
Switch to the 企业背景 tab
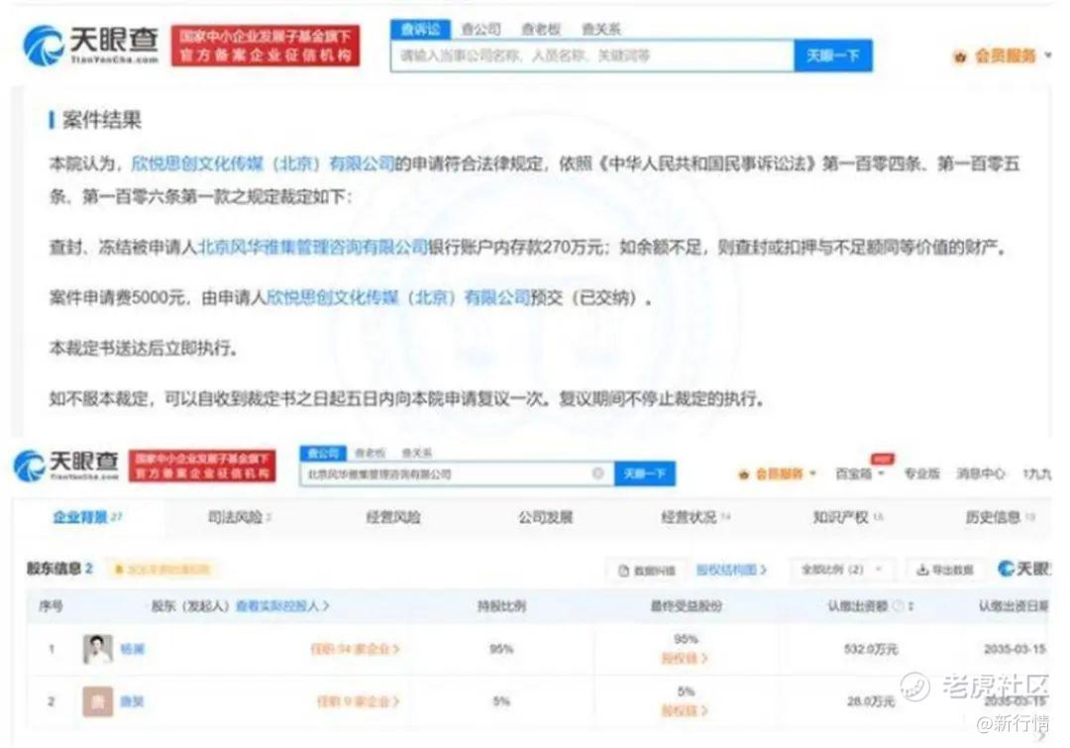(x=87, y=517)
